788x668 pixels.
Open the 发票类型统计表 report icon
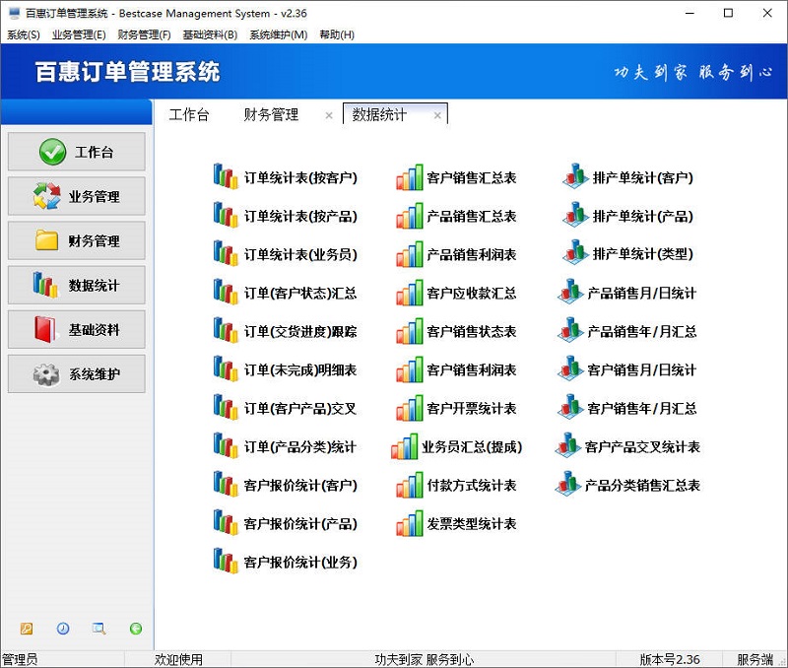pyautogui.click(x=410, y=523)
